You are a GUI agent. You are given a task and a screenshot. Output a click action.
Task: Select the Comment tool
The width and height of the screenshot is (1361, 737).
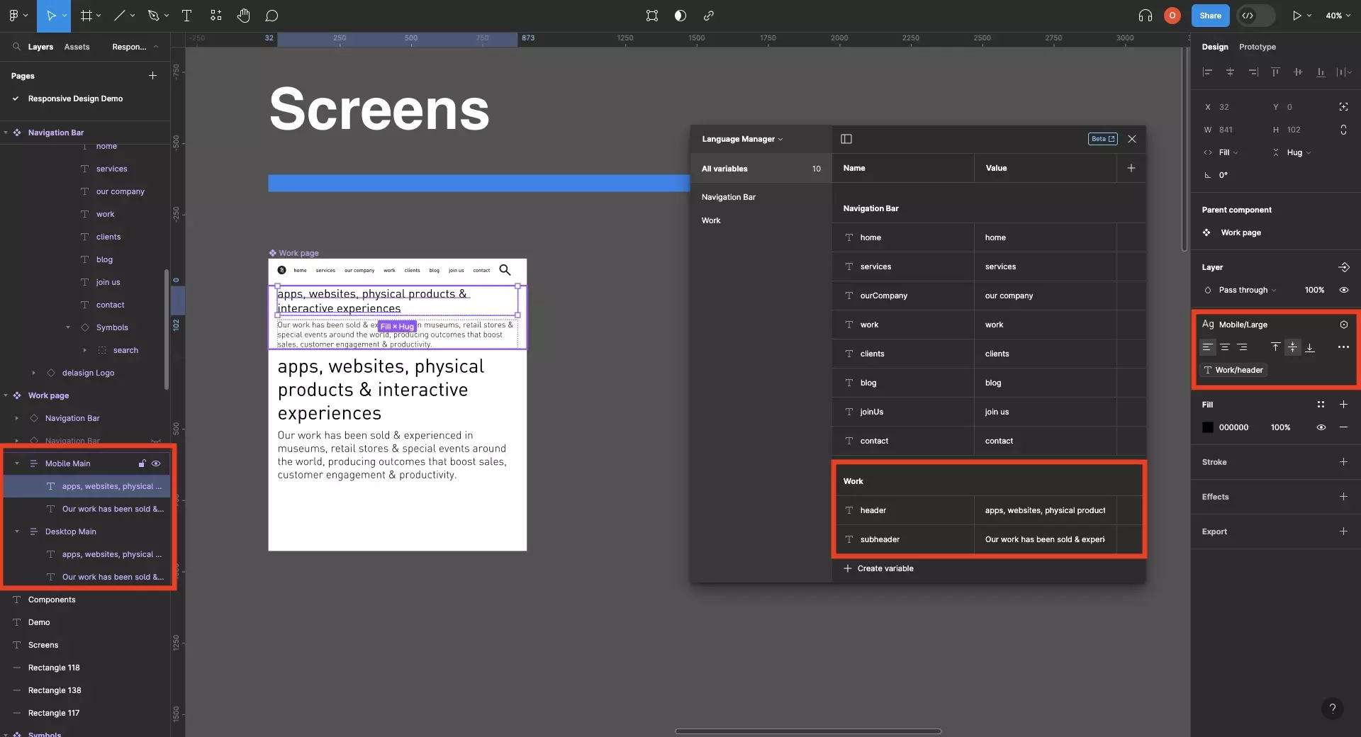coord(271,16)
